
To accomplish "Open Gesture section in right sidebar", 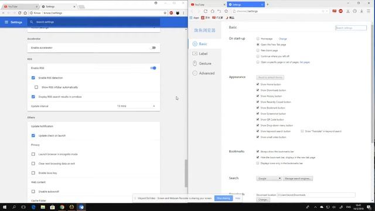I will [x=204, y=63].
